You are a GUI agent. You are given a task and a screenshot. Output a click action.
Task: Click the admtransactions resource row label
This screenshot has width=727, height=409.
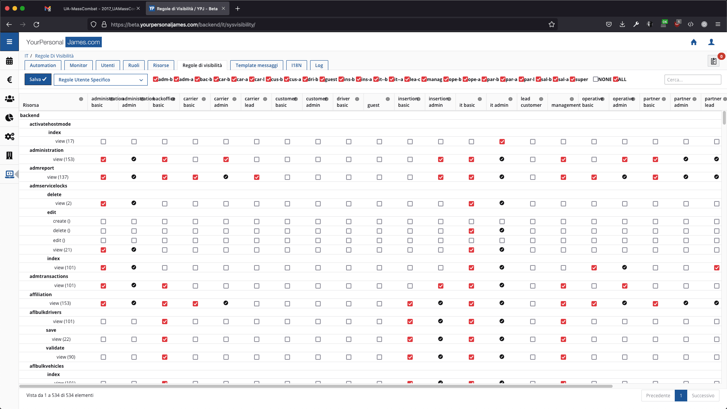click(x=49, y=276)
